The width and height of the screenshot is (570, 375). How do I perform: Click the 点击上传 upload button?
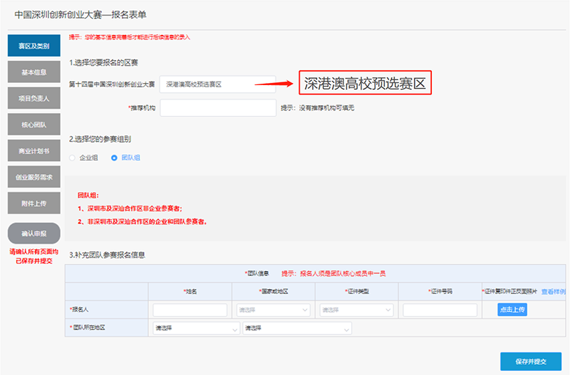pos(512,309)
